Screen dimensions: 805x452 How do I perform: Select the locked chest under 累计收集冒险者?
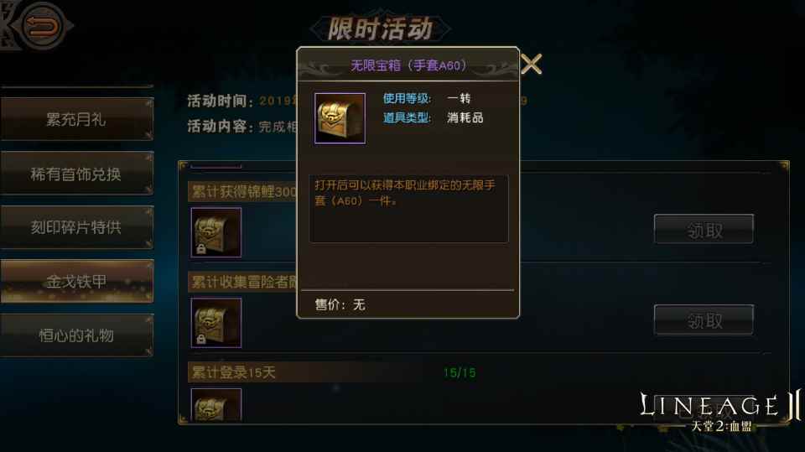coord(216,323)
